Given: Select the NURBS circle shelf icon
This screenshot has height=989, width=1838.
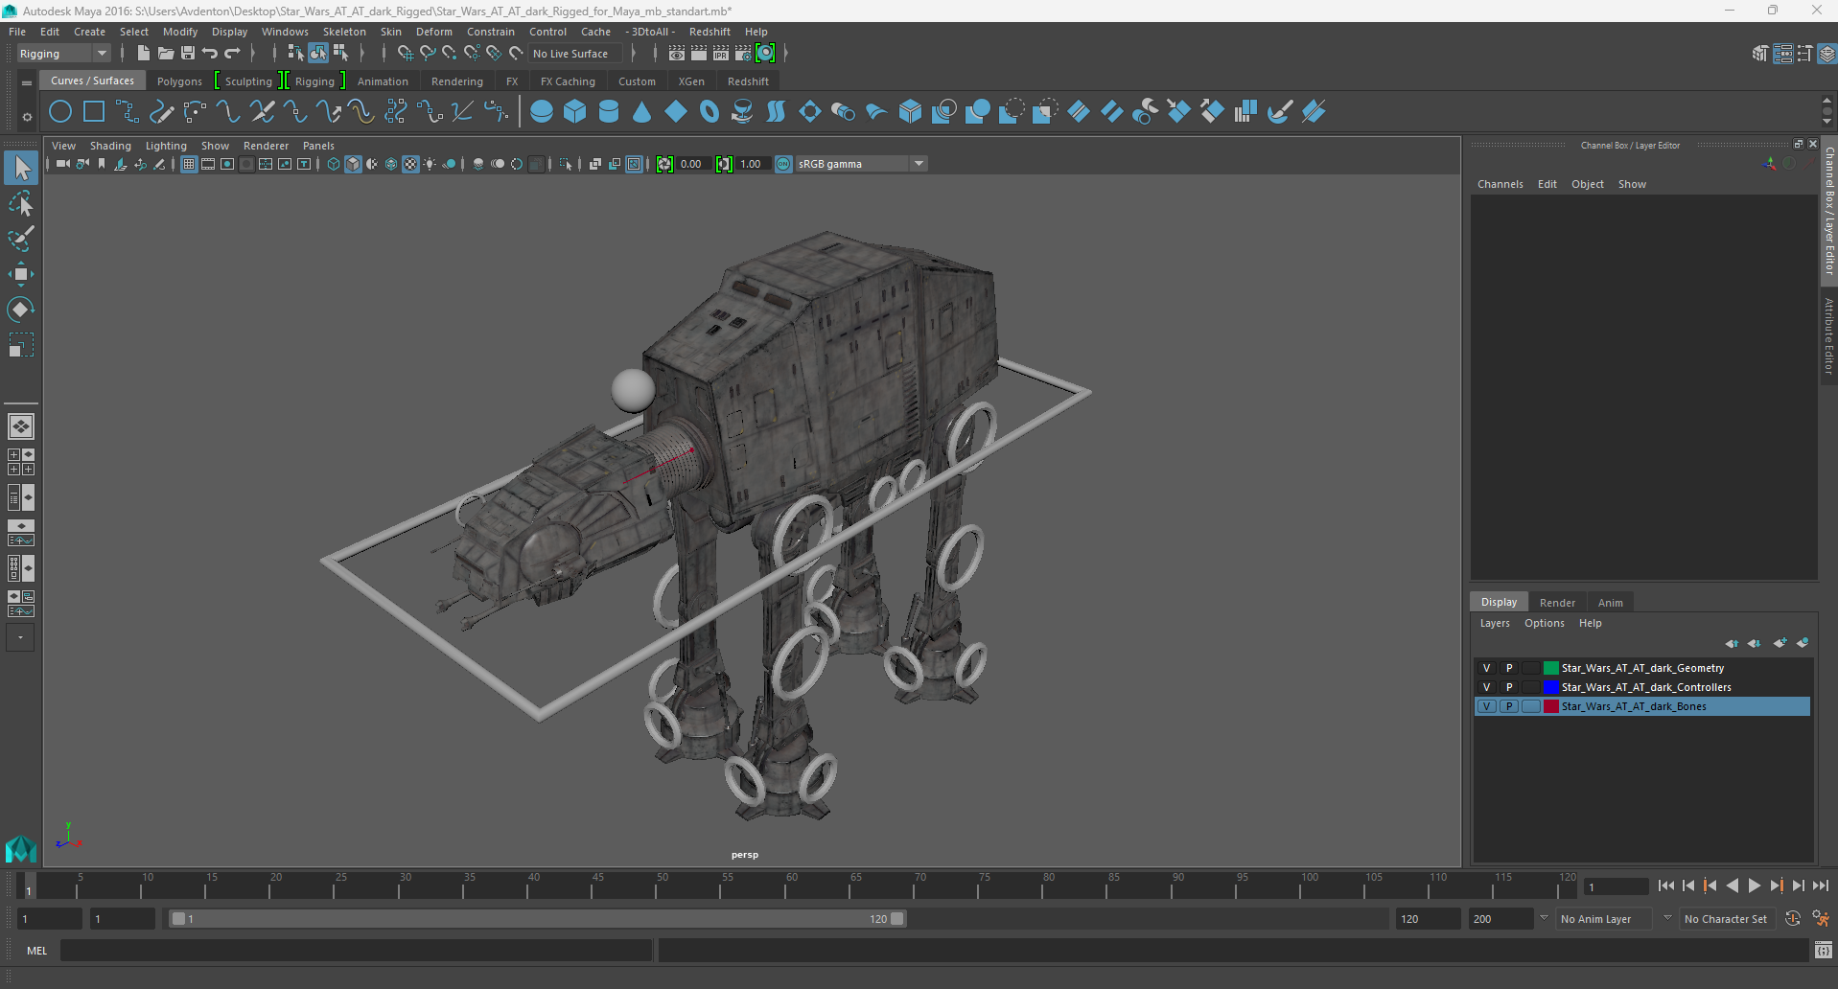Looking at the screenshot, I should click(x=60, y=112).
